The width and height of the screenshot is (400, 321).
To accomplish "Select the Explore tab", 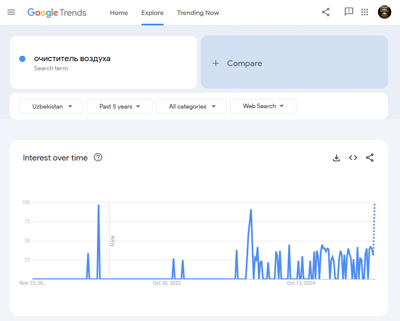I will point(153,13).
